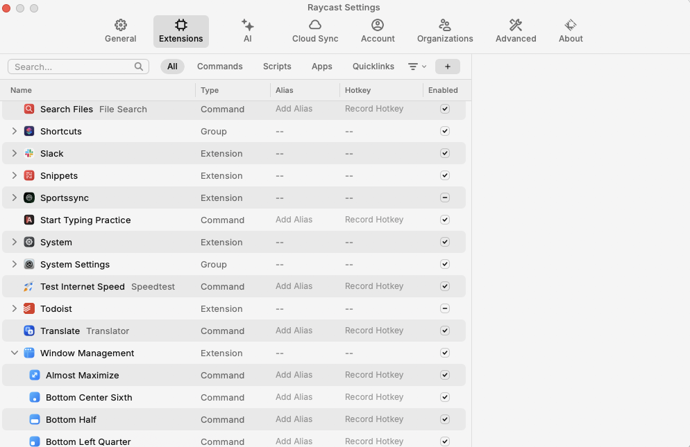This screenshot has width=690, height=447.
Task: Select the Search Files magnifier icon
Action: point(29,109)
